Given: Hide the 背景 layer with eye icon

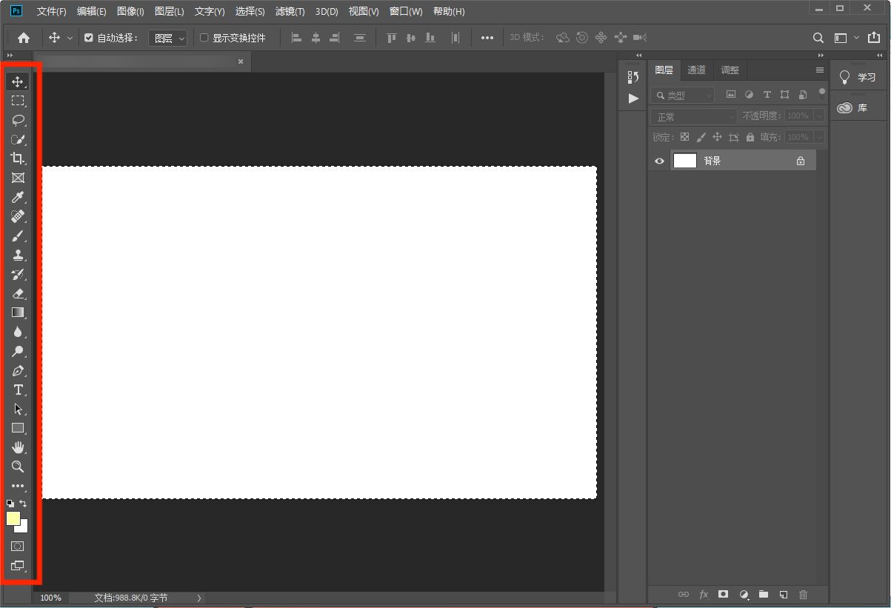Looking at the screenshot, I should (x=659, y=161).
